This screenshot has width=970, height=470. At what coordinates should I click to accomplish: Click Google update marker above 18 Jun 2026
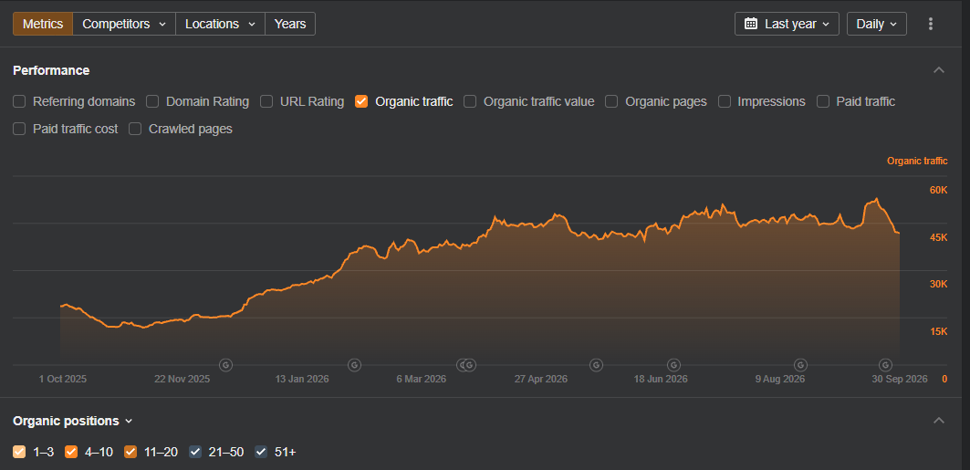(x=674, y=365)
